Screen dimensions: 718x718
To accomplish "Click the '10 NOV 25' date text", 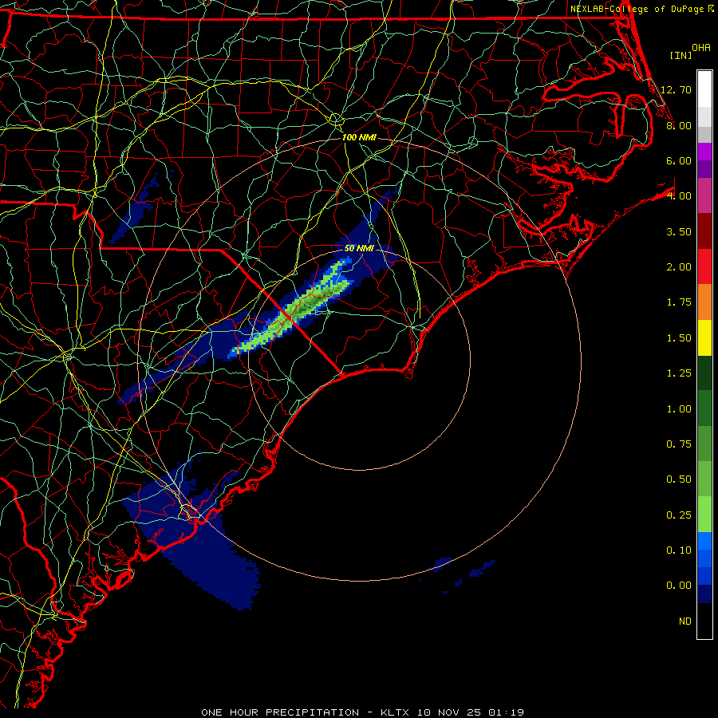I will click(449, 712).
